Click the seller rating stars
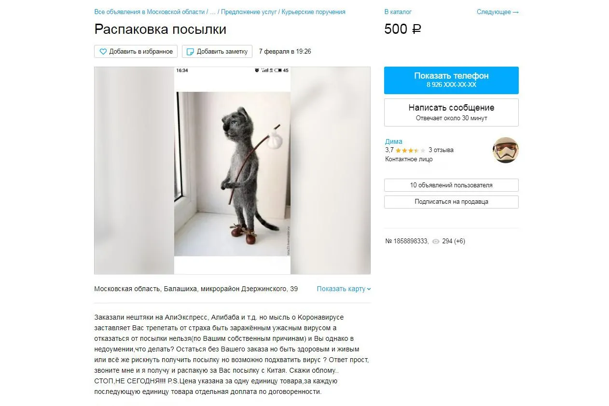The image size is (609, 406). (x=410, y=150)
